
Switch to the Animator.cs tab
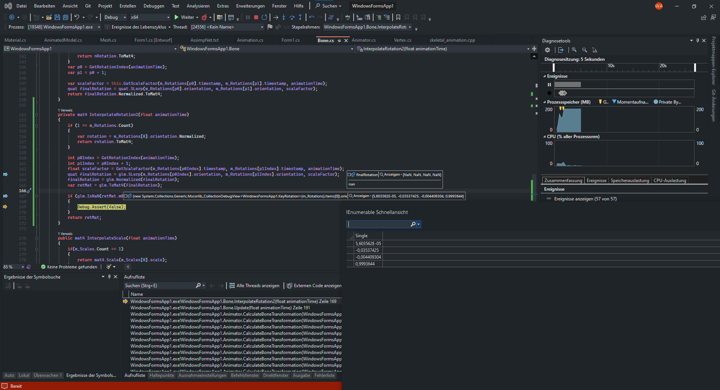363,40
